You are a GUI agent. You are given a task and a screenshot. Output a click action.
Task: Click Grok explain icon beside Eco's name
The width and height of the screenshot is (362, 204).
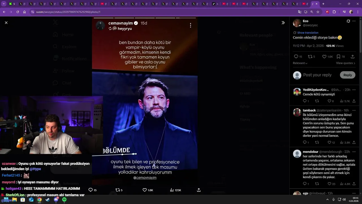pos(348,21)
